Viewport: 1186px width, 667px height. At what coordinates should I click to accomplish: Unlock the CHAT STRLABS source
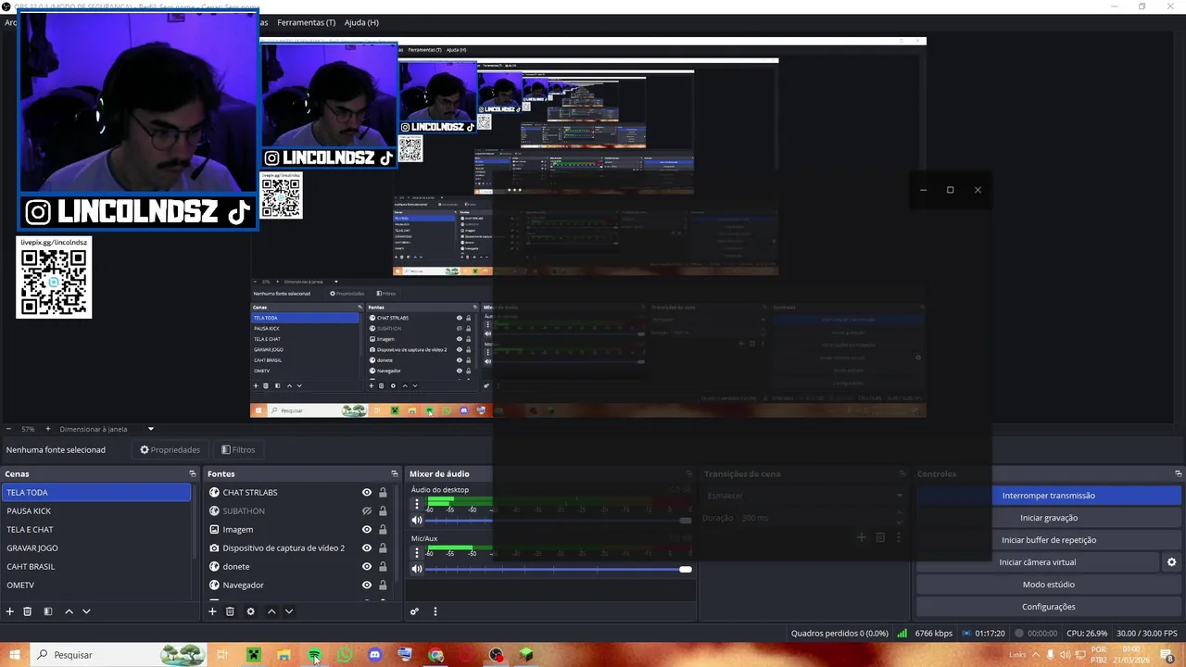point(383,493)
